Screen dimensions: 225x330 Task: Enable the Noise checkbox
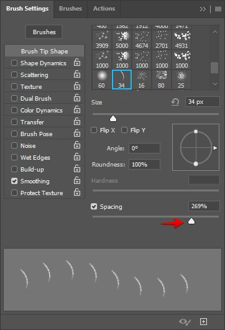pyautogui.click(x=14, y=145)
